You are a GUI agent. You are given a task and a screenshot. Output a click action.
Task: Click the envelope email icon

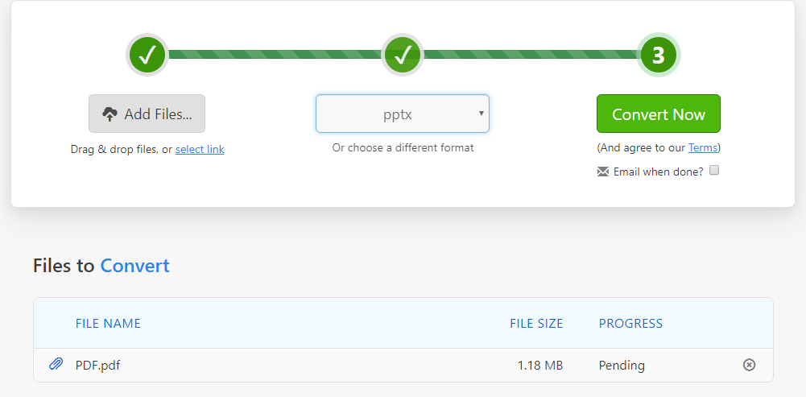[x=603, y=172]
